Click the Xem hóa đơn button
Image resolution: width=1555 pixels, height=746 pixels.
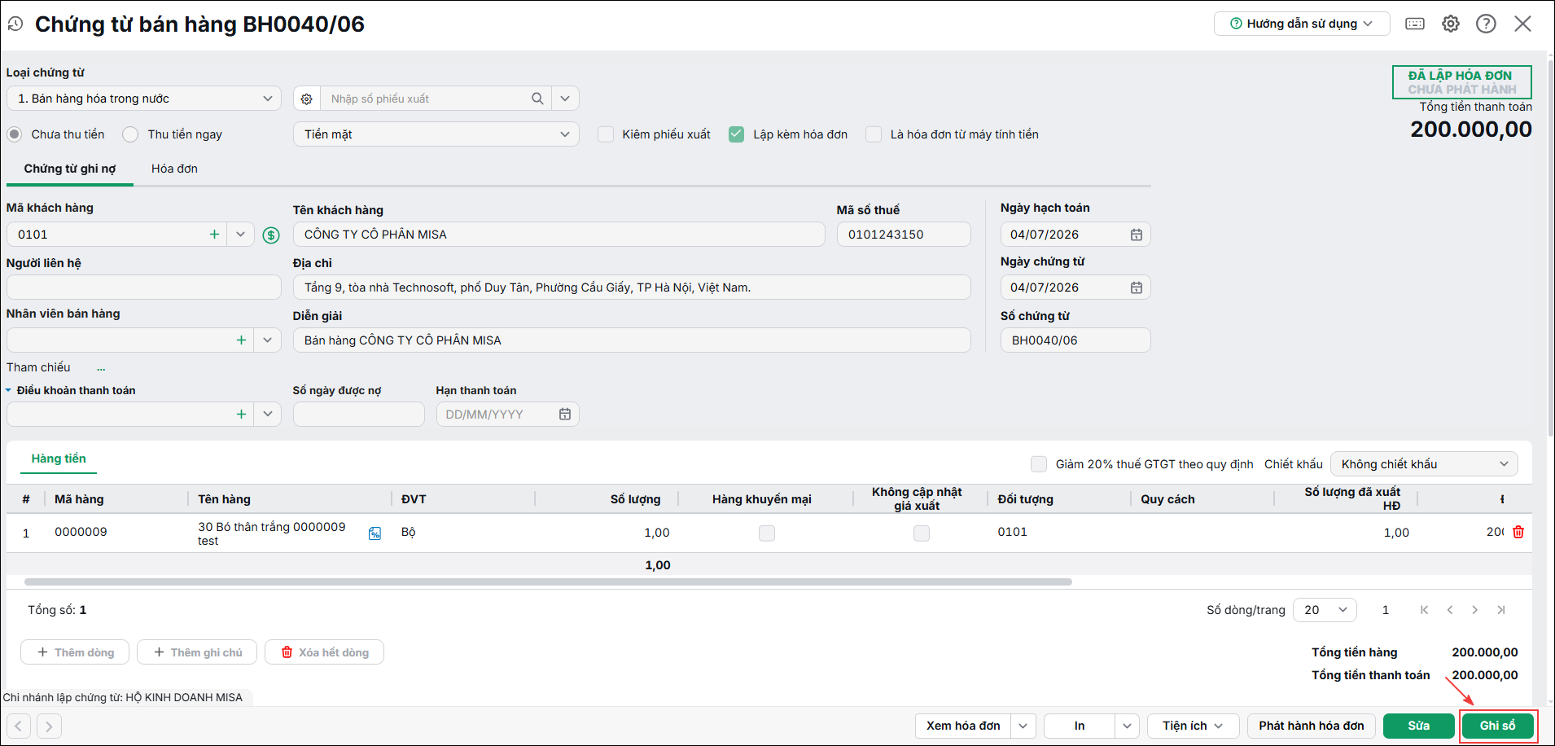coord(963,726)
